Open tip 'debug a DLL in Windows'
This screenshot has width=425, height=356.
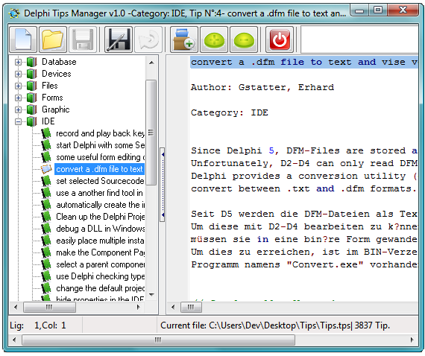pos(101,229)
